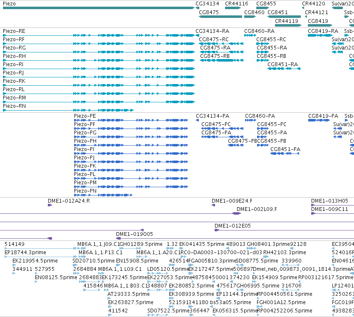Click the Piezo-RL transcript label
354x317 pixels.
(14, 89)
